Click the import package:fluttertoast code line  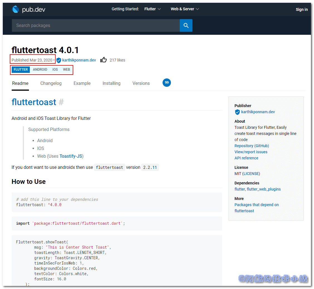70,223
